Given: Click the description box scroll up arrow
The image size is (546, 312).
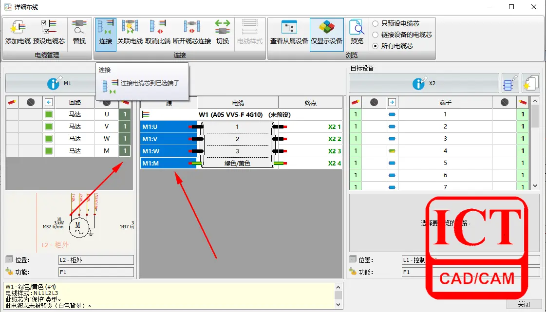Looking at the screenshot, I should click(x=338, y=287).
